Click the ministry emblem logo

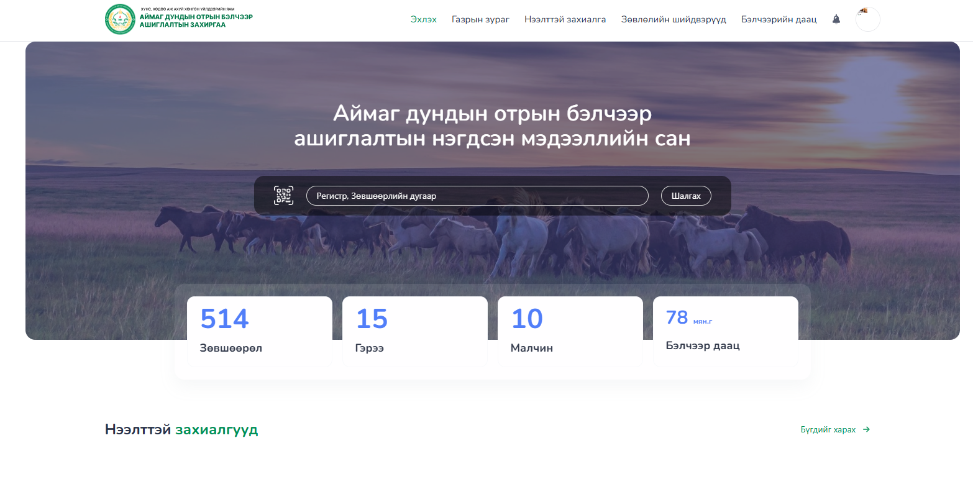[120, 19]
